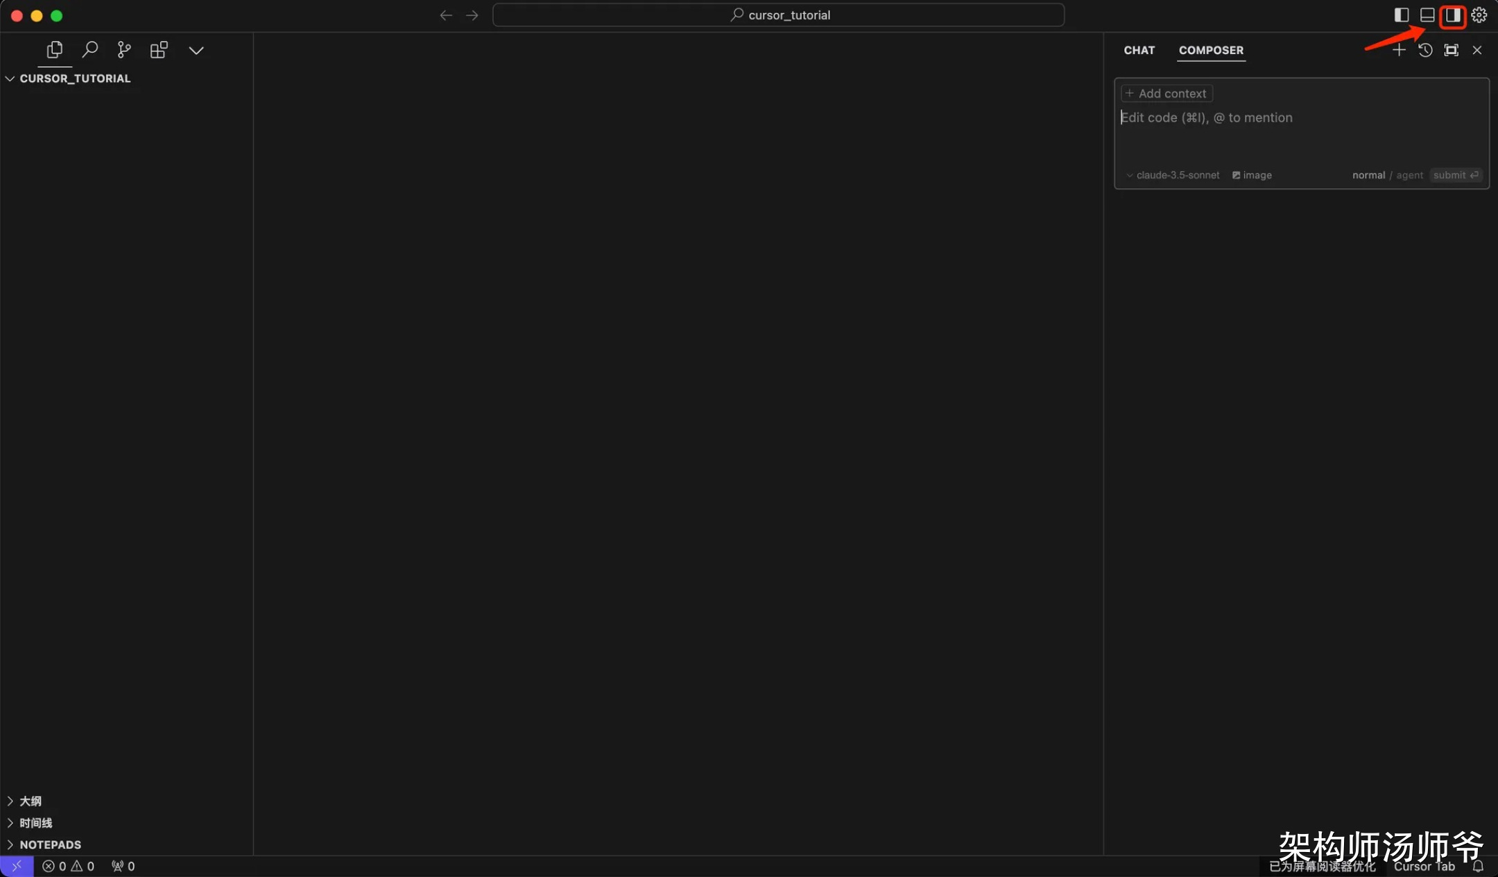Expand composer to full screen icon

coord(1451,50)
